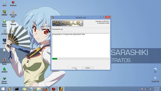161x91 pixels.
Task: Open File Explorer on the taskbar
Action: point(39,89)
